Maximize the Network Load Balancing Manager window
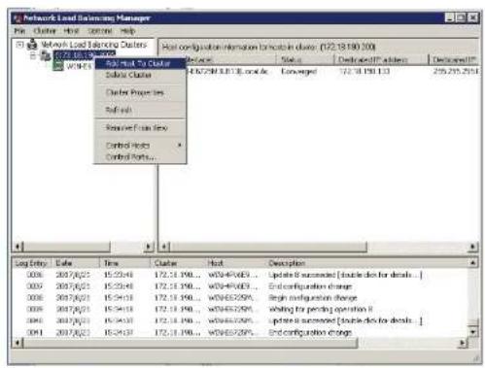Image resolution: width=485 pixels, height=368 pixels. pos(460,17)
